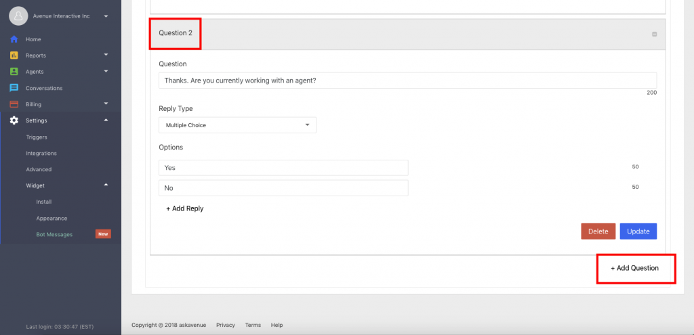Open Conversations in sidebar
Viewport: 694px width, 335px height.
44,89
